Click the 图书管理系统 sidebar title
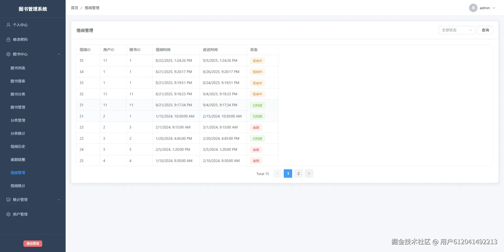 (33, 9)
